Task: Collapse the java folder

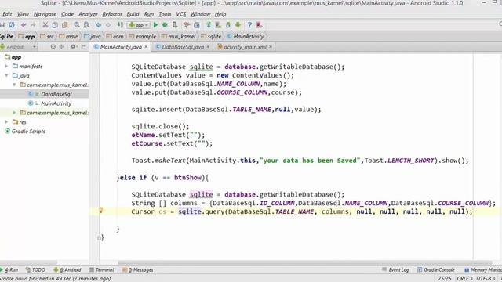Action: (x=6, y=75)
